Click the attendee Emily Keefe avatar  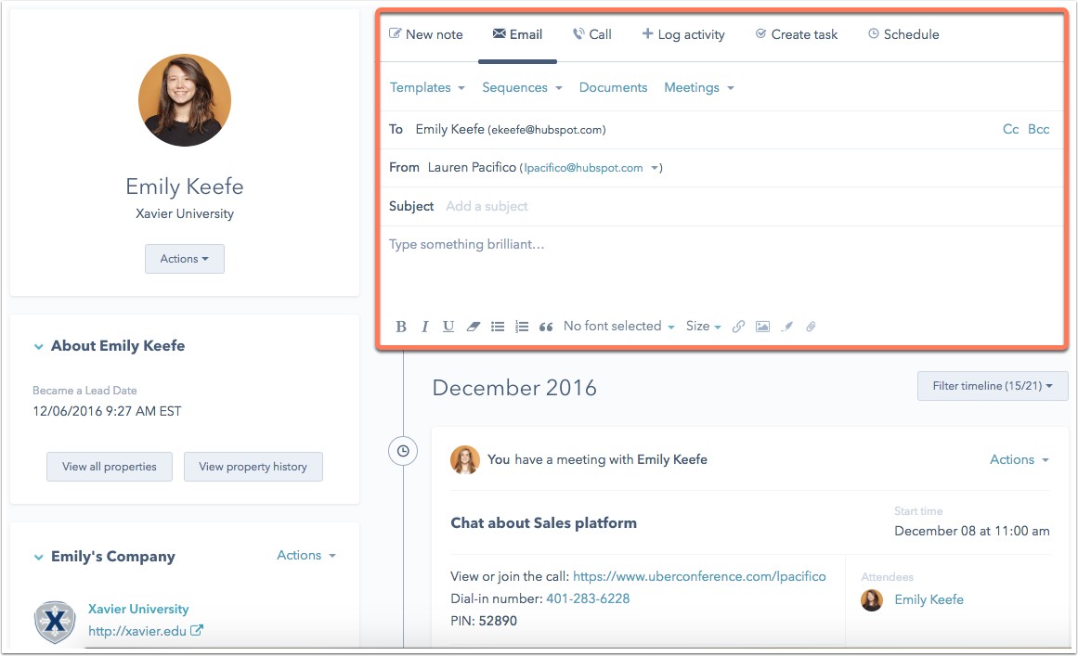click(872, 599)
